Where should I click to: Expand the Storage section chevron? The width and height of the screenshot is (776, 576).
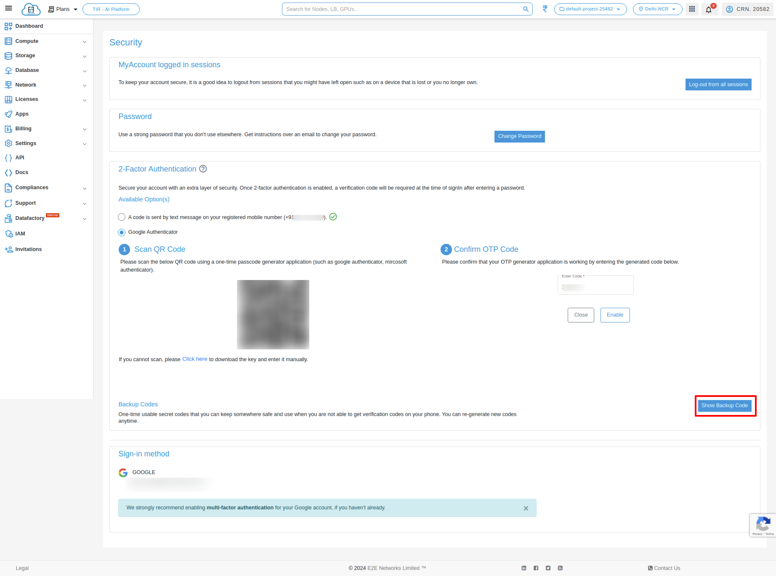(x=85, y=56)
